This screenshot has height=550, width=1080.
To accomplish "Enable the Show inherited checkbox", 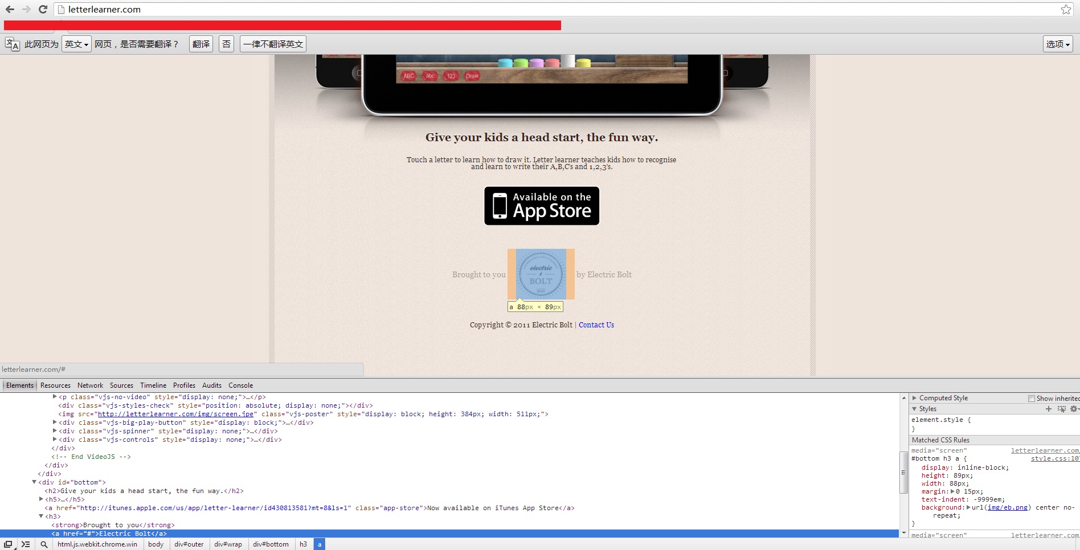I will 1032,399.
